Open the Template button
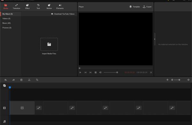192x125 pixels. (x=135, y=7)
